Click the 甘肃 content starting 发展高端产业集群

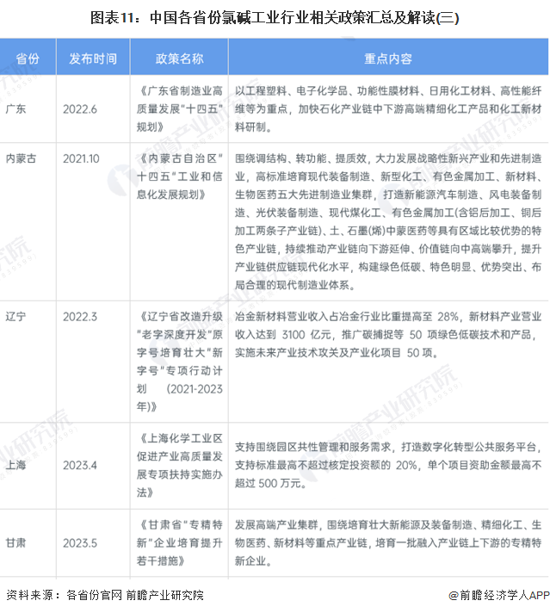pyautogui.click(x=388, y=542)
